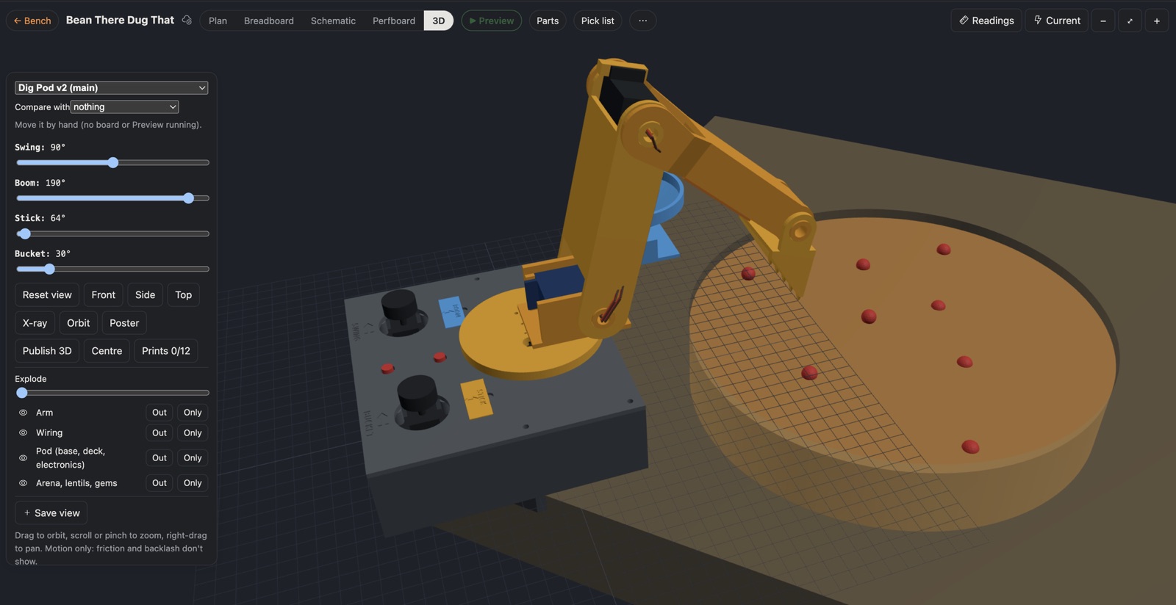This screenshot has width=1176, height=605.
Task: Enable Orbit mode
Action: point(79,323)
